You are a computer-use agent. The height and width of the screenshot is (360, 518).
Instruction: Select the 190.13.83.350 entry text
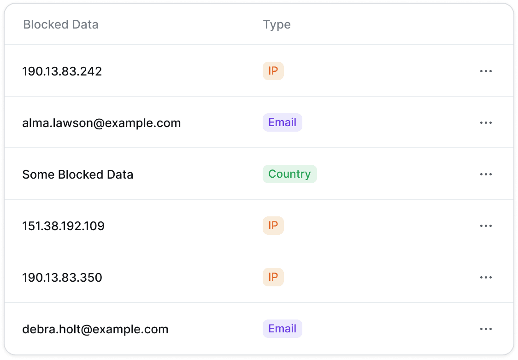tap(62, 278)
